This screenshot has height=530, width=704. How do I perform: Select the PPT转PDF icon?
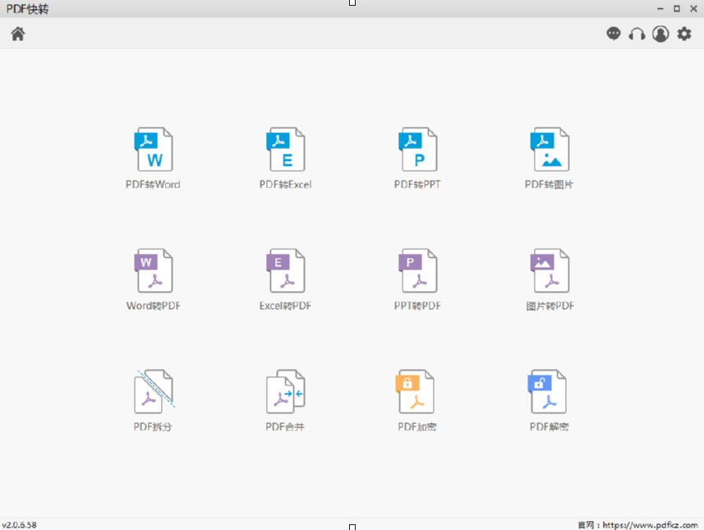pyautogui.click(x=417, y=271)
